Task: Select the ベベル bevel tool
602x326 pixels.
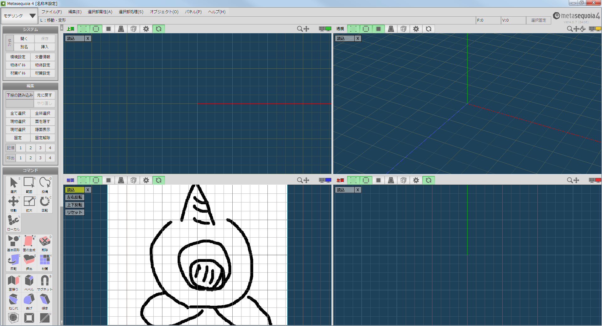Action: click(29, 283)
